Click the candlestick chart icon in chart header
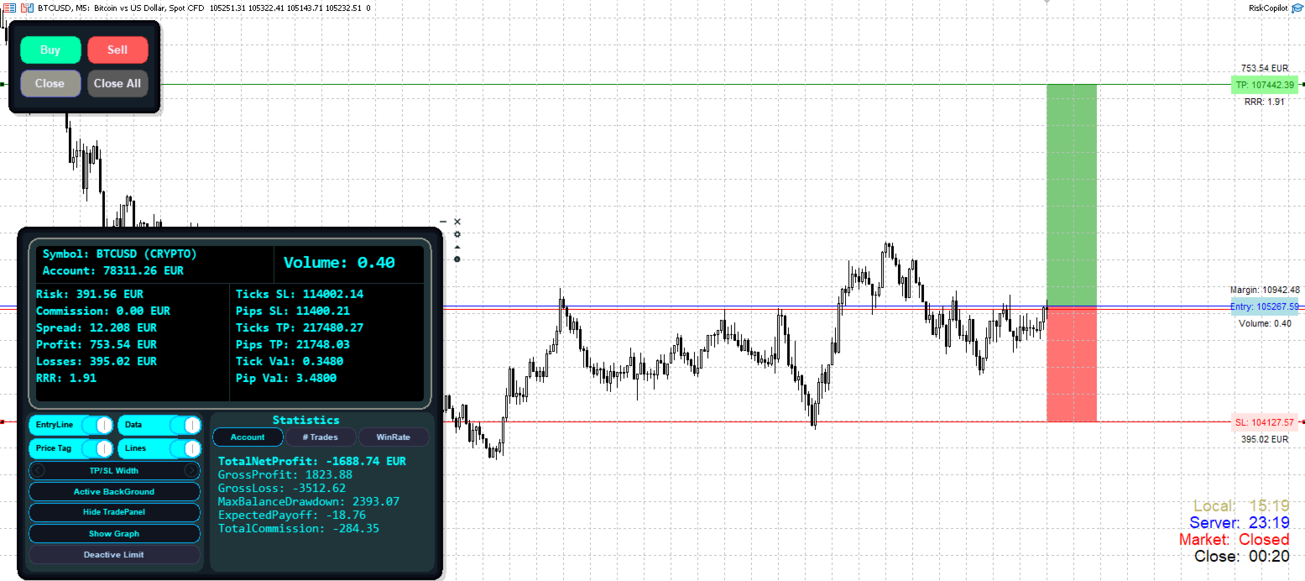 click(x=27, y=8)
